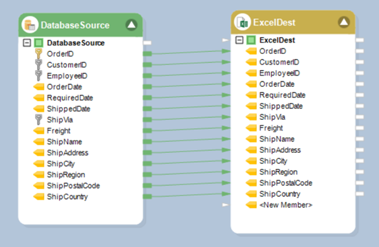This screenshot has width=379, height=247.
Task: Select the gold primary key icon beside OrderID
Action: point(38,54)
